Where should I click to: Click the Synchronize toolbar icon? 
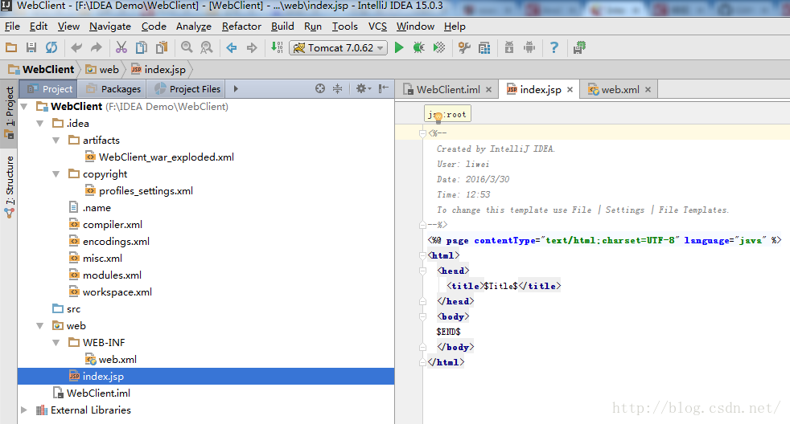(x=51, y=48)
